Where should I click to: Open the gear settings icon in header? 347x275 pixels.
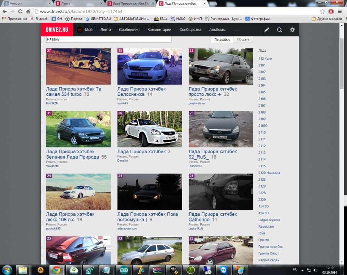click(292, 30)
